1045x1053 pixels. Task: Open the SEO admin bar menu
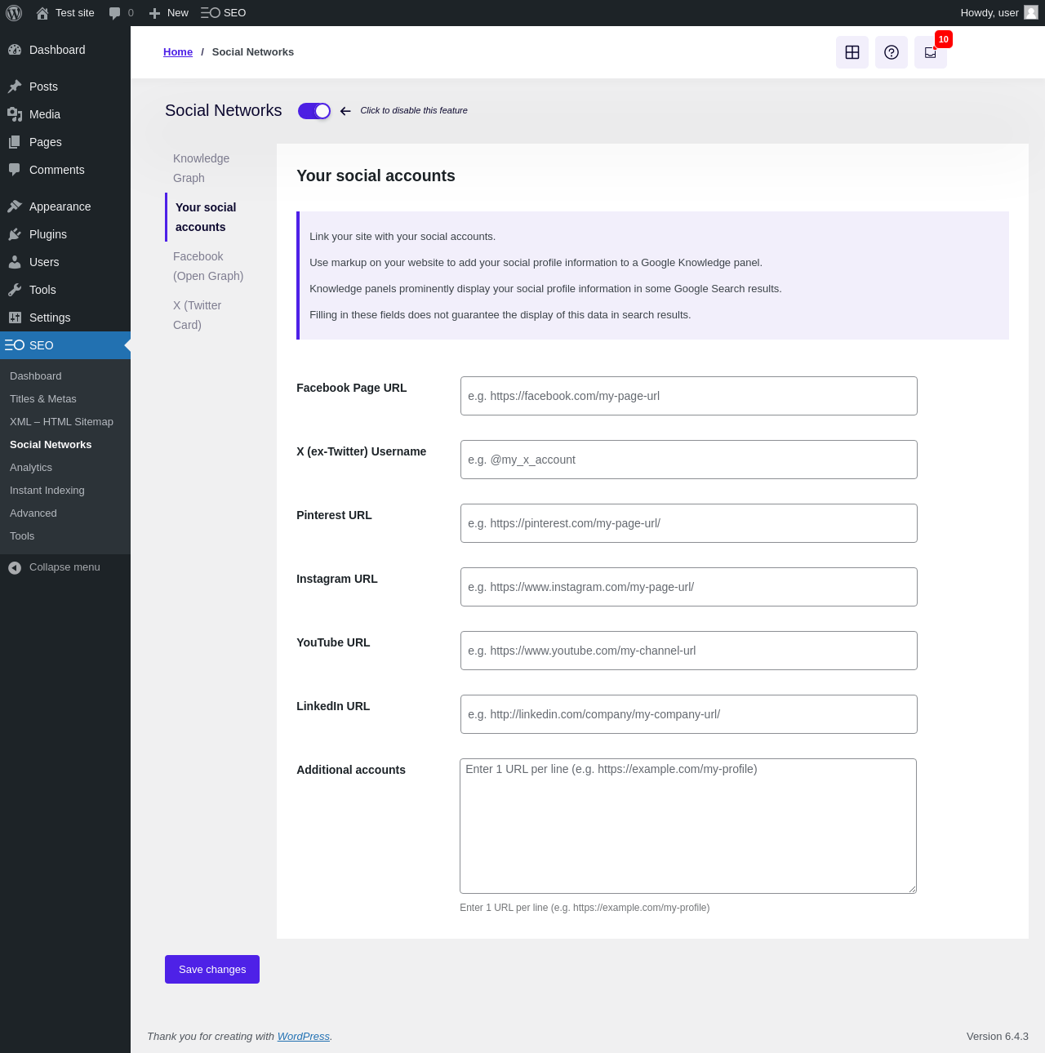[x=224, y=13]
